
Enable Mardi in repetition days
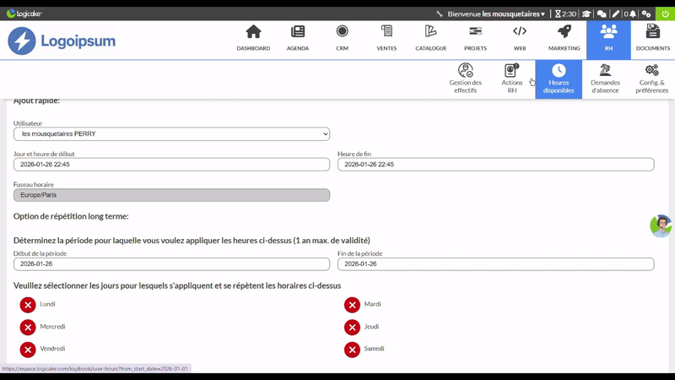pyautogui.click(x=352, y=305)
